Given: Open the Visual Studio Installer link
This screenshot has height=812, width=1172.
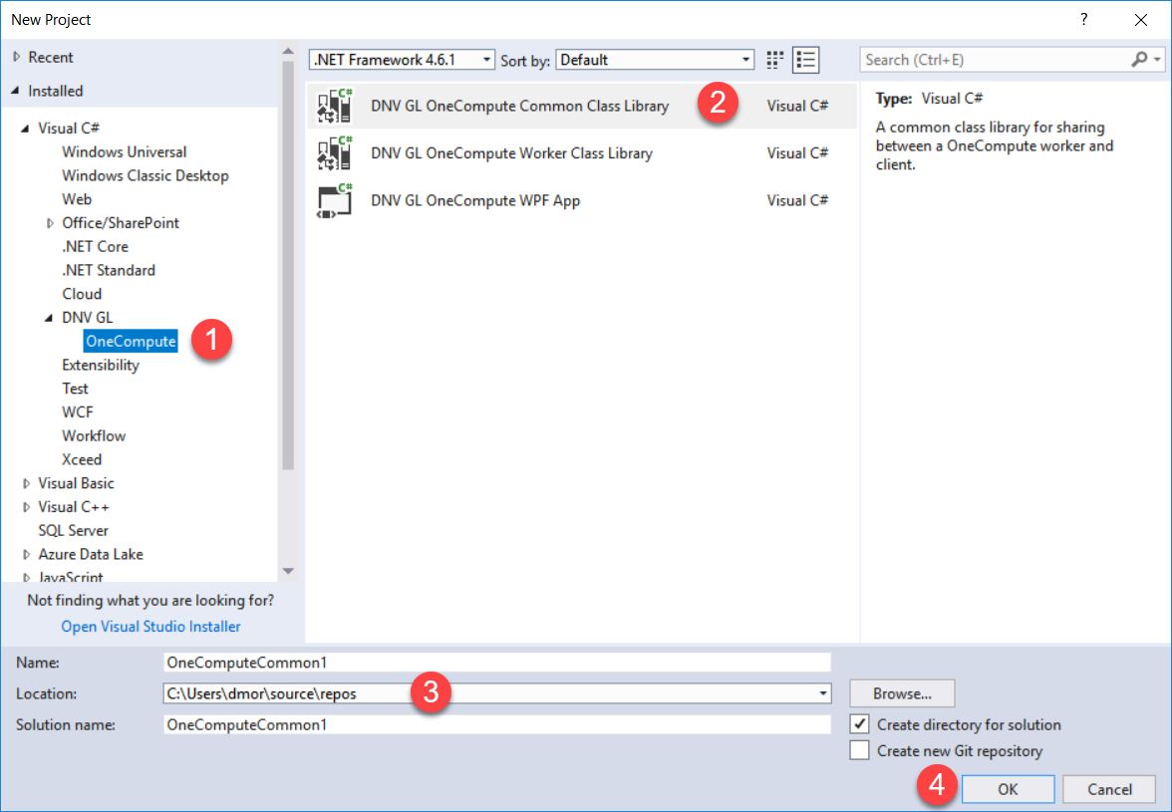Looking at the screenshot, I should click(x=150, y=626).
